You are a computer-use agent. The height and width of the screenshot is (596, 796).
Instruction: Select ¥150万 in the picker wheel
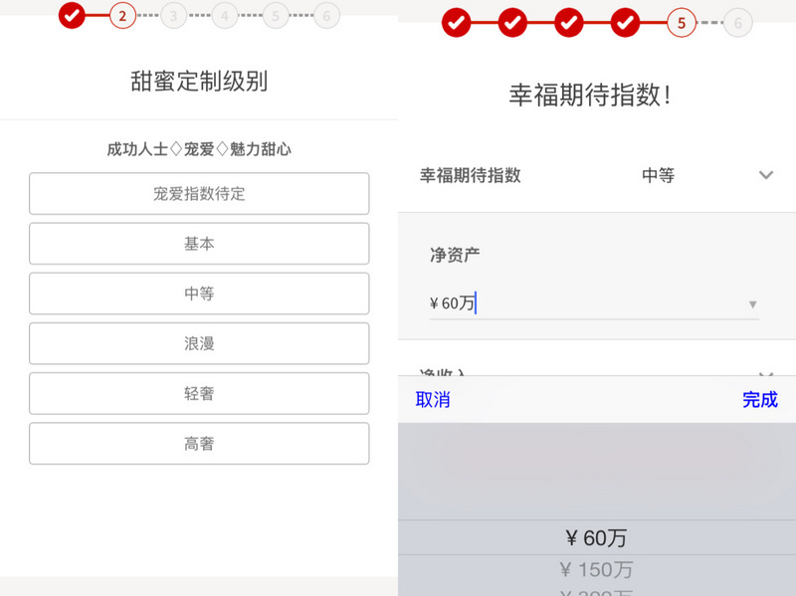(x=596, y=570)
